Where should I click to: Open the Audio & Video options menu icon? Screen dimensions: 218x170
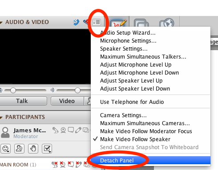click(x=97, y=22)
